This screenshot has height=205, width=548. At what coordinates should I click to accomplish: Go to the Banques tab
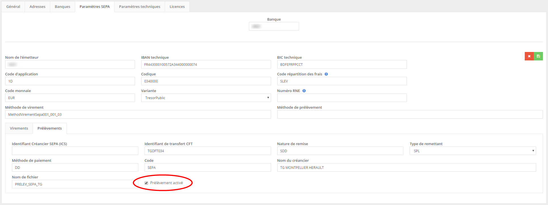pos(62,6)
